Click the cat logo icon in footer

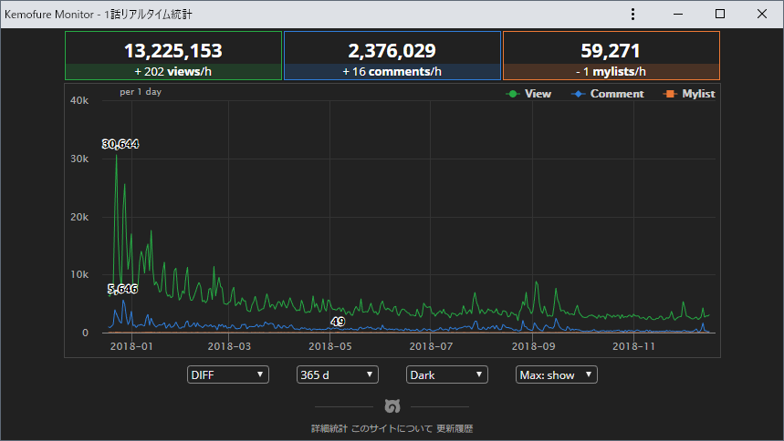pos(392,406)
